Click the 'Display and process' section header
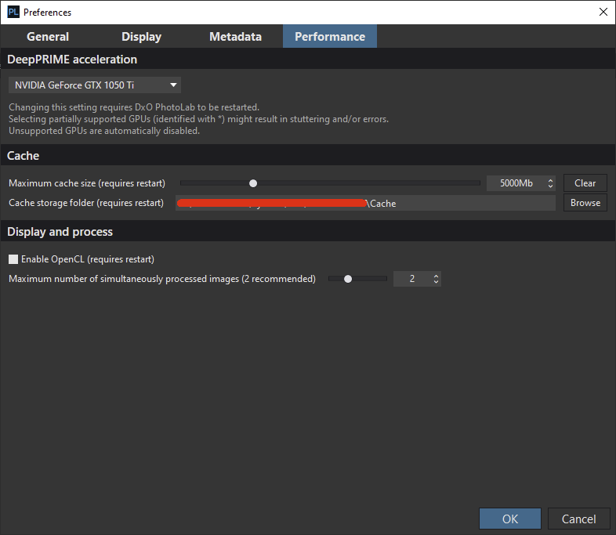Screen dimensions: 616x535 click(60, 232)
